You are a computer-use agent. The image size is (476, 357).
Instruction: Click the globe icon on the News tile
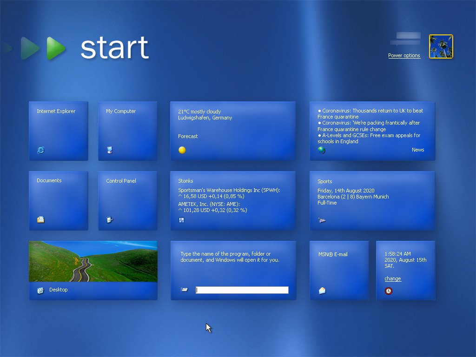point(321,150)
